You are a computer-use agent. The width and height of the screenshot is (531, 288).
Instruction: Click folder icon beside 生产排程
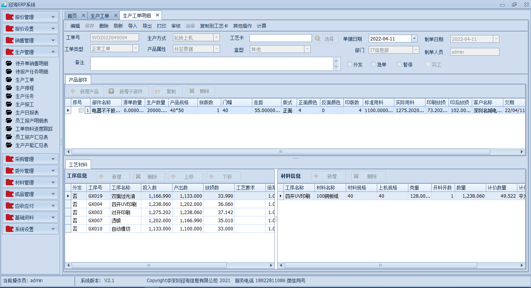click(x=9, y=88)
